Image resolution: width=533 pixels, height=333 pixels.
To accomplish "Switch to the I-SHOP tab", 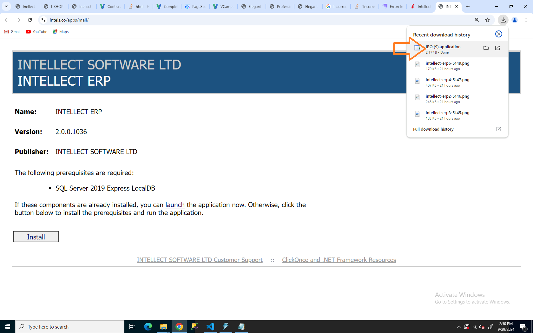I will pos(54,6).
